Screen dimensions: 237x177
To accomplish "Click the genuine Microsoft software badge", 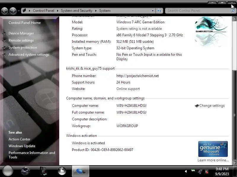I will [x=213, y=149].
